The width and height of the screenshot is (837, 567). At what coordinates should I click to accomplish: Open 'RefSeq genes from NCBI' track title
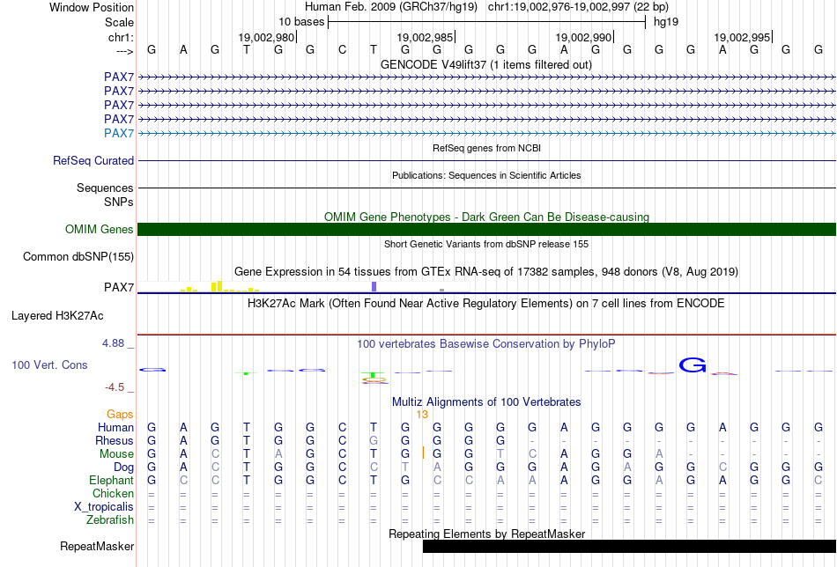click(x=486, y=148)
